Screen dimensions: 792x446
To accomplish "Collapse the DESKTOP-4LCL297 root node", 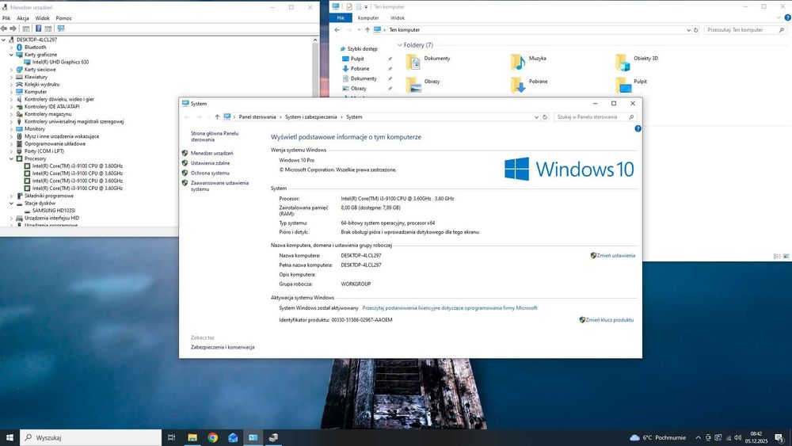I will click(3, 40).
